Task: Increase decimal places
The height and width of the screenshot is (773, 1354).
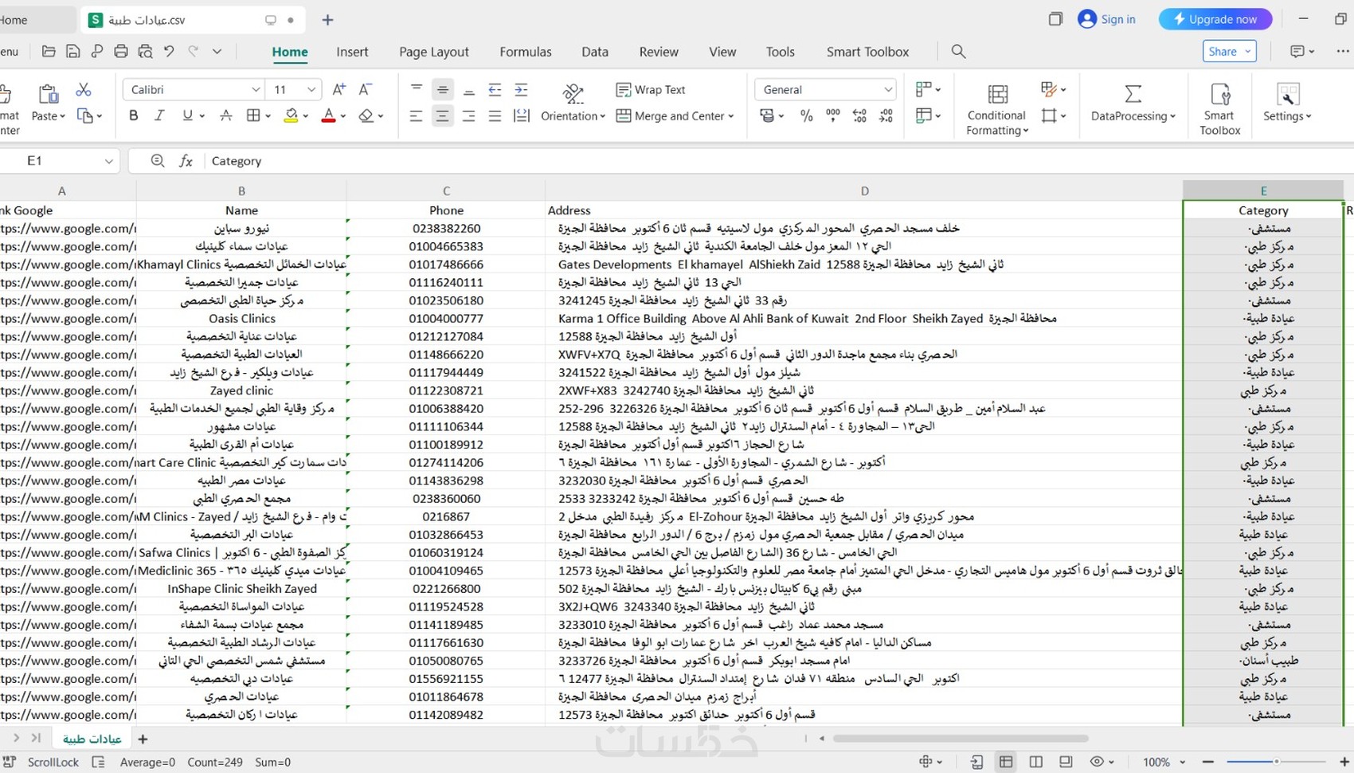Action: pyautogui.click(x=859, y=116)
